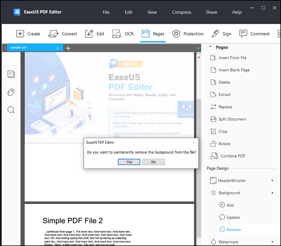Open the View menu
281x246 pixels.
[x=152, y=12]
